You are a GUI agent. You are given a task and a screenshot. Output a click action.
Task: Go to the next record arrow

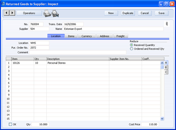12,13
